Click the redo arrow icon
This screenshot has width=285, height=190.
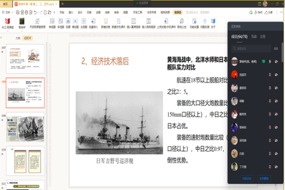pyautogui.click(x=41, y=12)
